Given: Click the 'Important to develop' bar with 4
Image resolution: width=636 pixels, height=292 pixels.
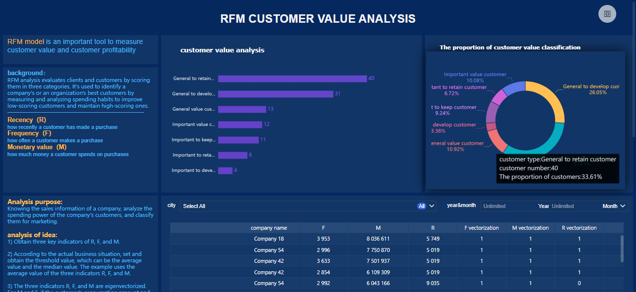Looking at the screenshot, I should [x=225, y=170].
